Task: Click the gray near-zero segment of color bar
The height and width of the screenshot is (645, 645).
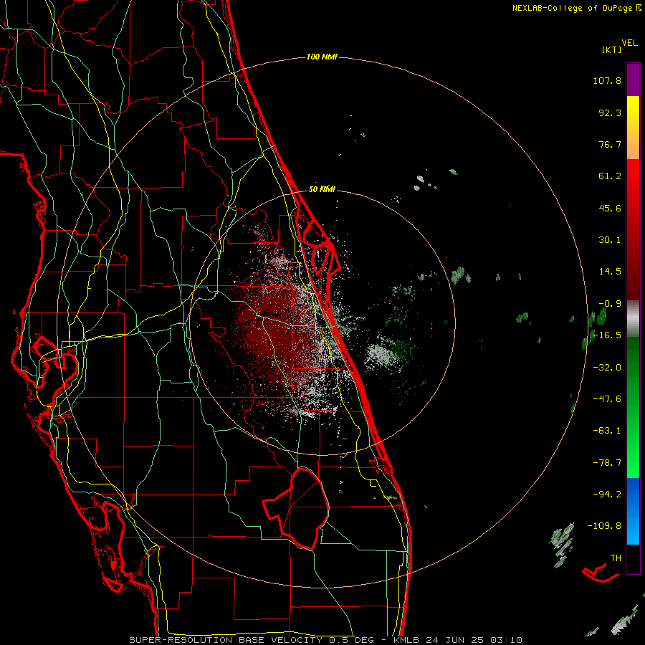Action: [633, 319]
